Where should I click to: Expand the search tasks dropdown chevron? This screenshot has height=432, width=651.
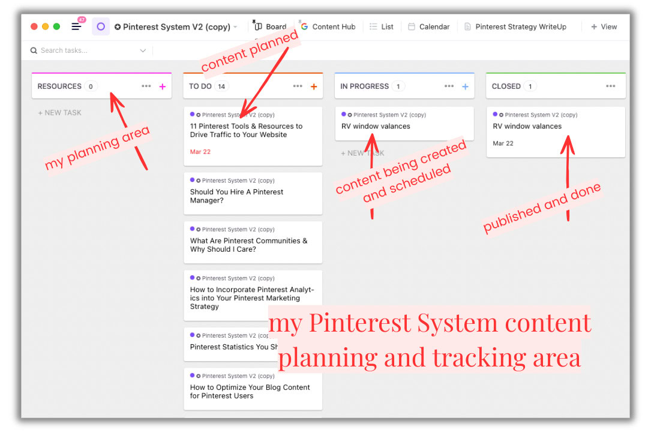click(143, 50)
